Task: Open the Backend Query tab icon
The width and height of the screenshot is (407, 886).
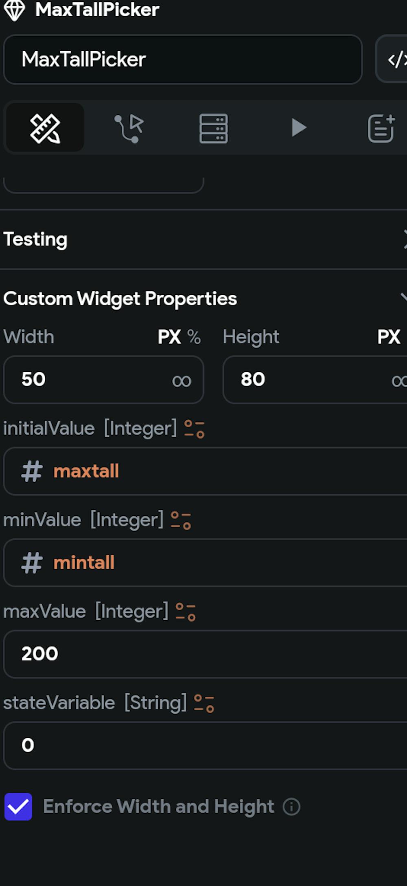Action: 214,128
